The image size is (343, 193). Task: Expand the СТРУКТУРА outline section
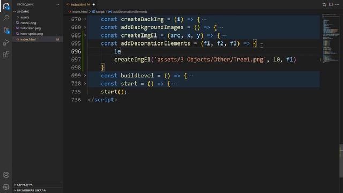coord(14,185)
